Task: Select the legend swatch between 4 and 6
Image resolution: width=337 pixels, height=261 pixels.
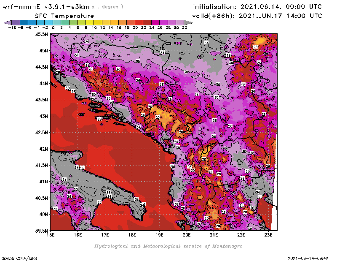Action: [x=73, y=22]
